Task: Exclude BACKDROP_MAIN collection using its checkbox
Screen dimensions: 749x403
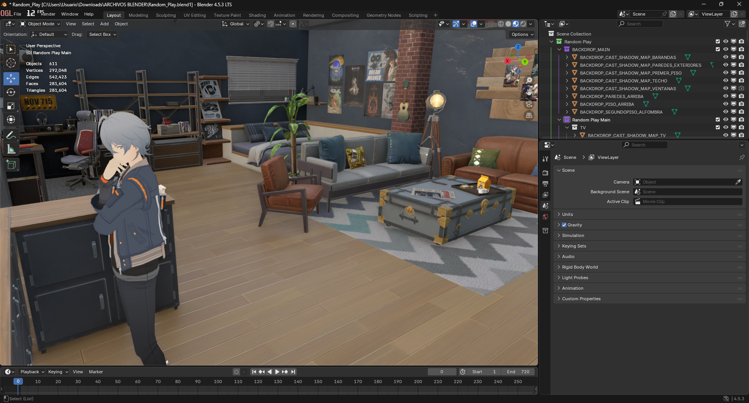Action: coord(718,50)
